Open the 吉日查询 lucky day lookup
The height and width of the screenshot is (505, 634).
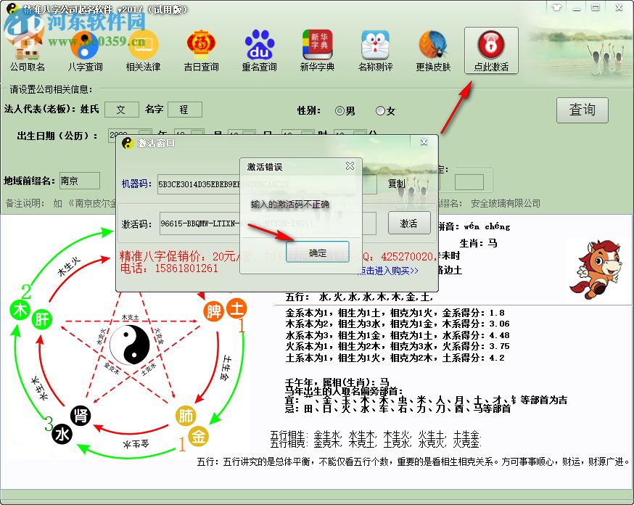pyautogui.click(x=201, y=47)
